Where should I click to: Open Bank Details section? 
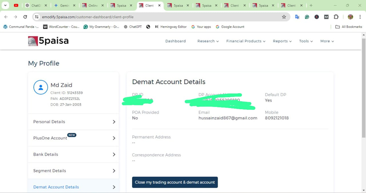point(73,154)
